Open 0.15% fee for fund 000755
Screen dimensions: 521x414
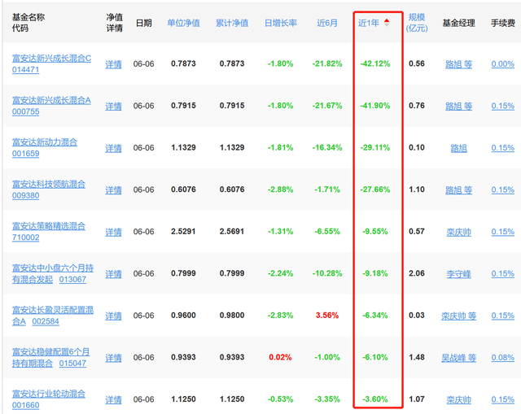click(x=503, y=106)
